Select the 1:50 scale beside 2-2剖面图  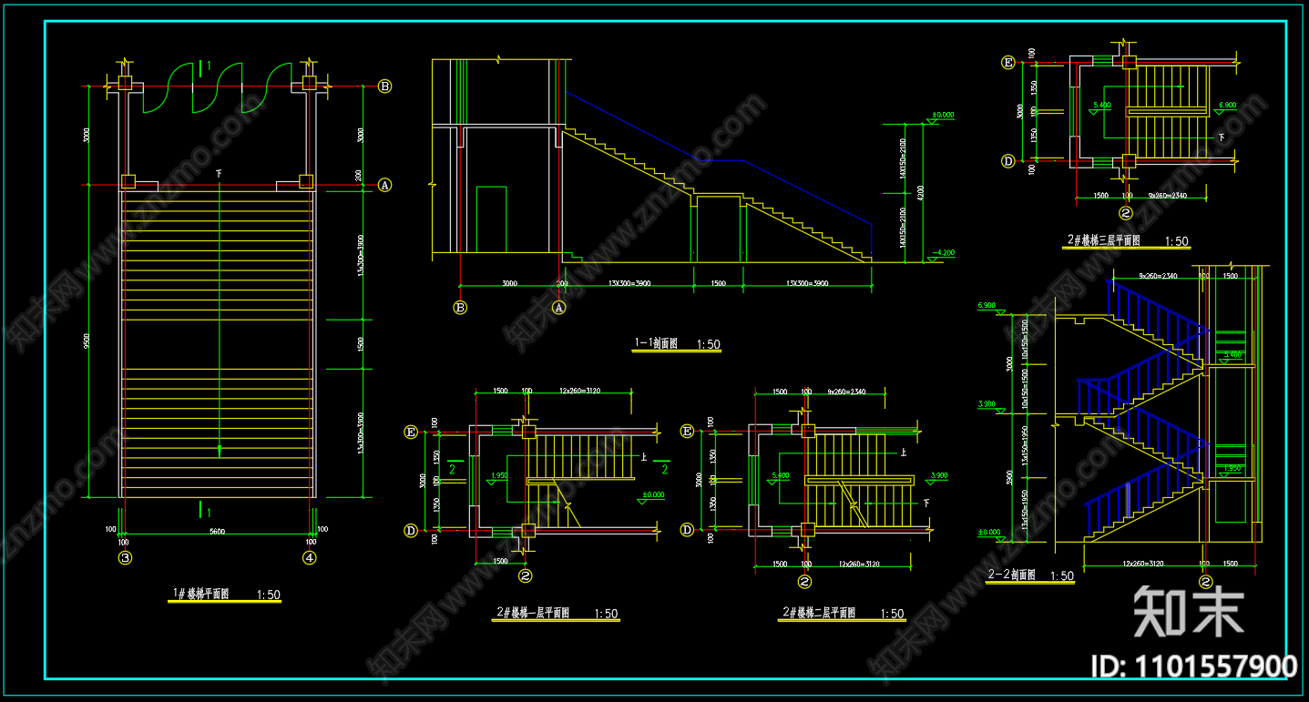point(1062,575)
